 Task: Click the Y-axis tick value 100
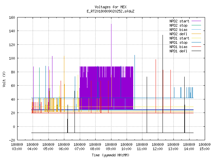click(12, 58)
